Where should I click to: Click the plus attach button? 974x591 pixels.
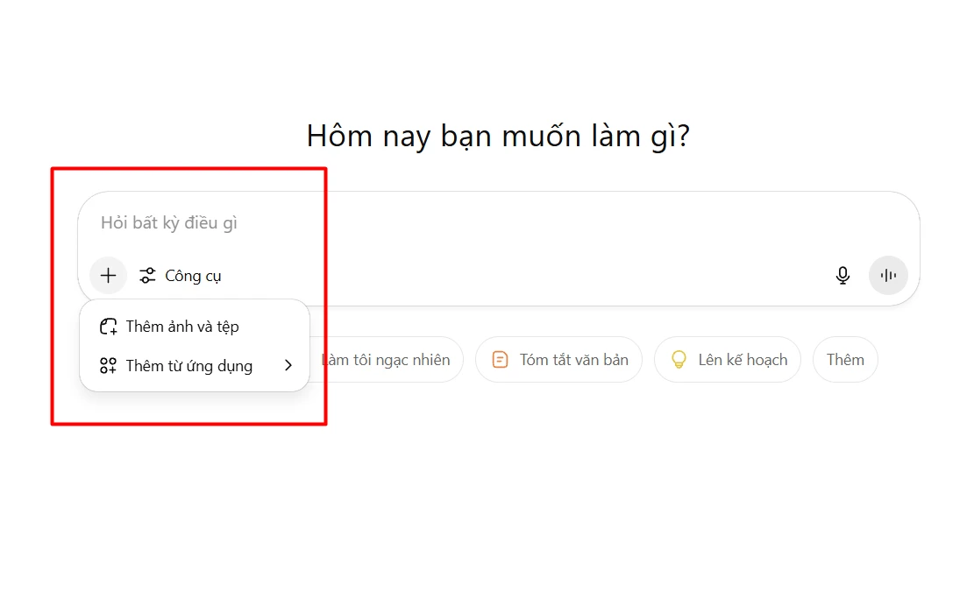click(108, 275)
